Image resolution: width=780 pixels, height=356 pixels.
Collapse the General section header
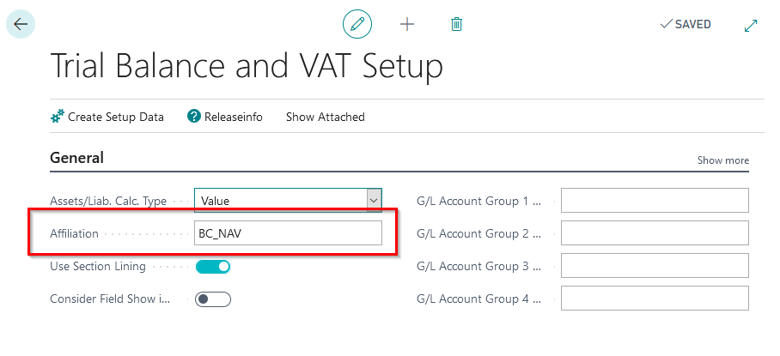coord(77,158)
